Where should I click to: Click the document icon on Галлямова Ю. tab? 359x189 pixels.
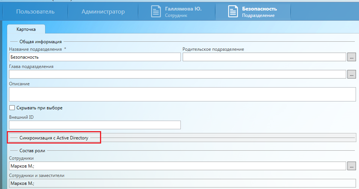pyautogui.click(x=156, y=12)
